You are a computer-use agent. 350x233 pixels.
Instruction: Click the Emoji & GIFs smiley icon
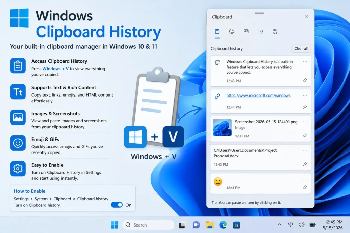pyautogui.click(x=18, y=143)
